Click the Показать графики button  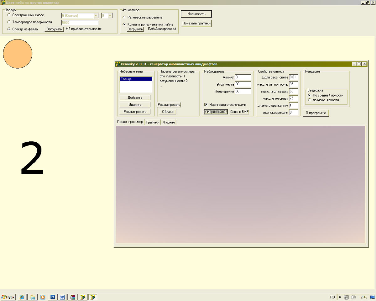196,23
